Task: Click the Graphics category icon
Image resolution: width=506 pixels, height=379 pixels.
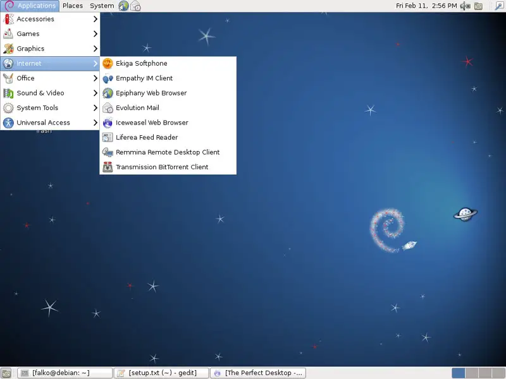Action: coord(8,49)
